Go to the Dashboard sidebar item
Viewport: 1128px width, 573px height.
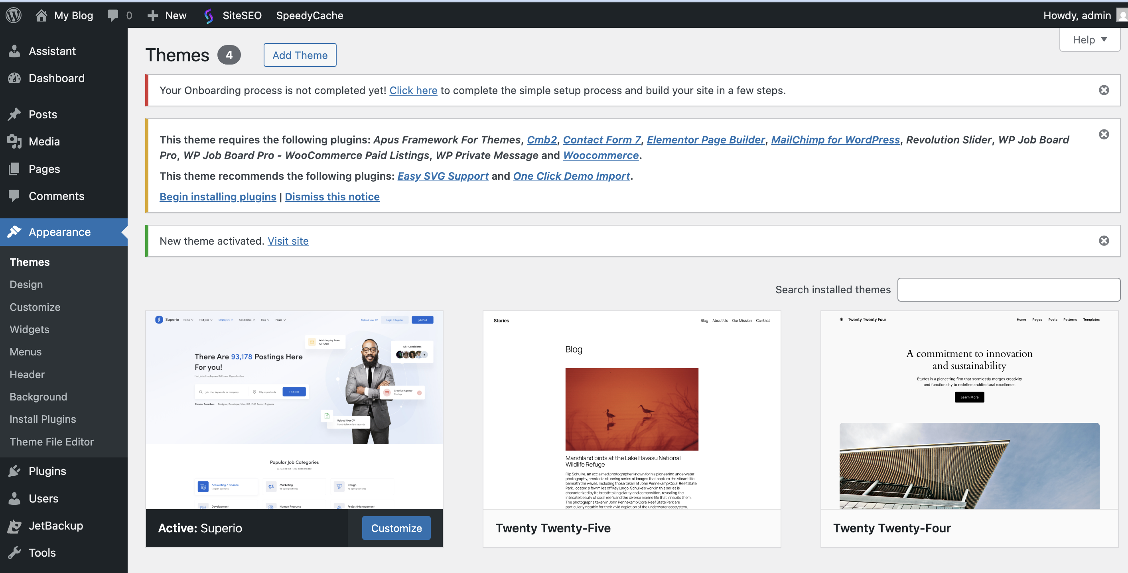57,78
